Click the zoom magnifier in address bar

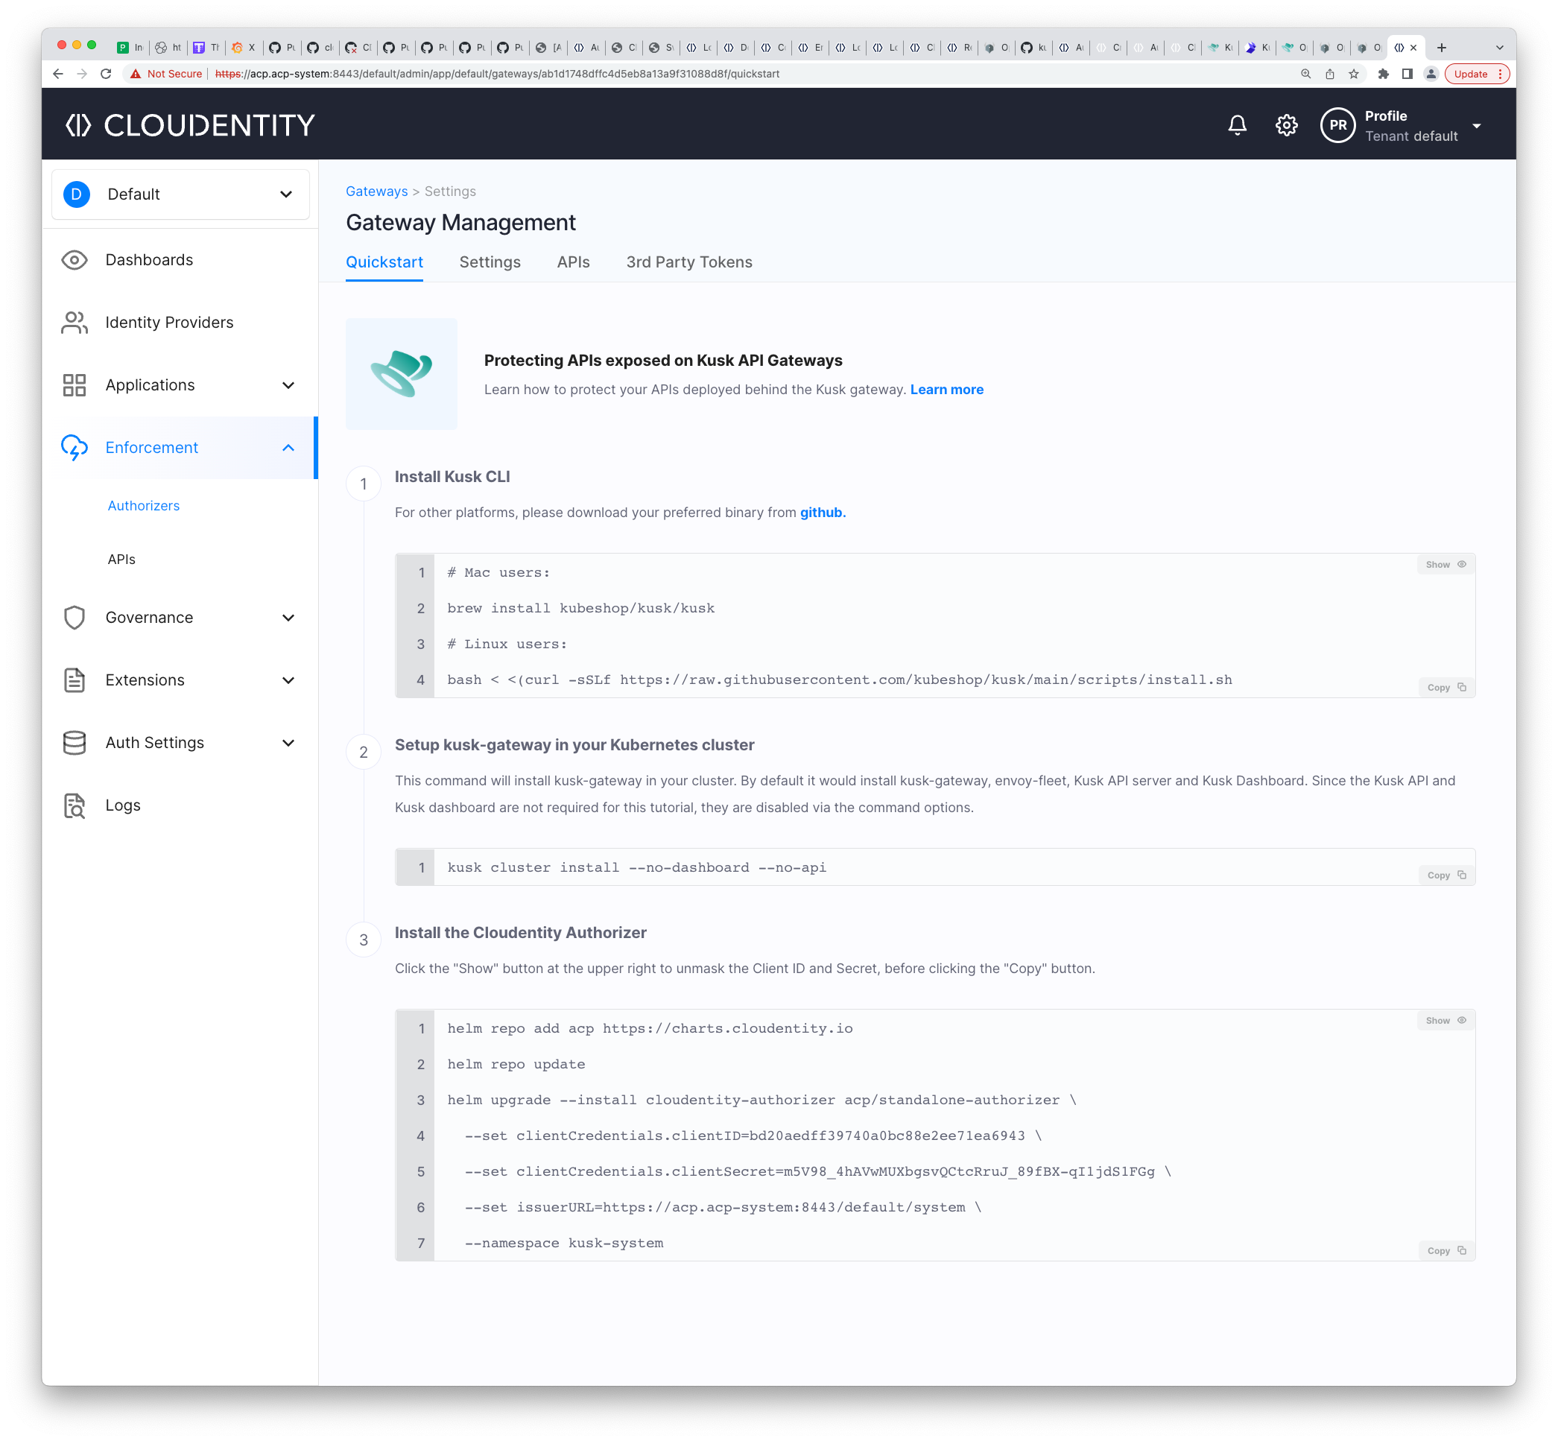(x=1305, y=73)
